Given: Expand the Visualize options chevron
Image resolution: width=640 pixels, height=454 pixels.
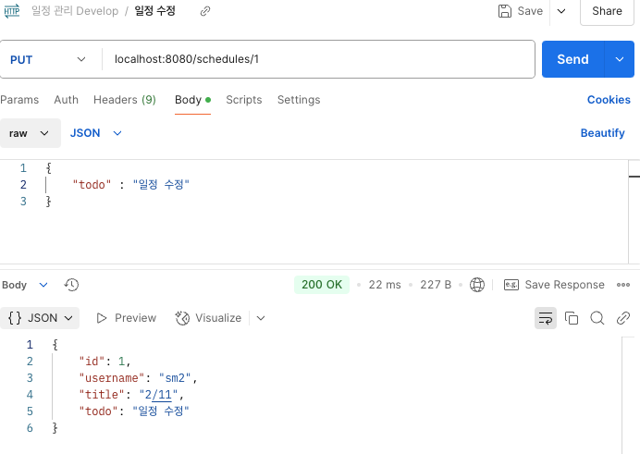Looking at the screenshot, I should pos(261,318).
